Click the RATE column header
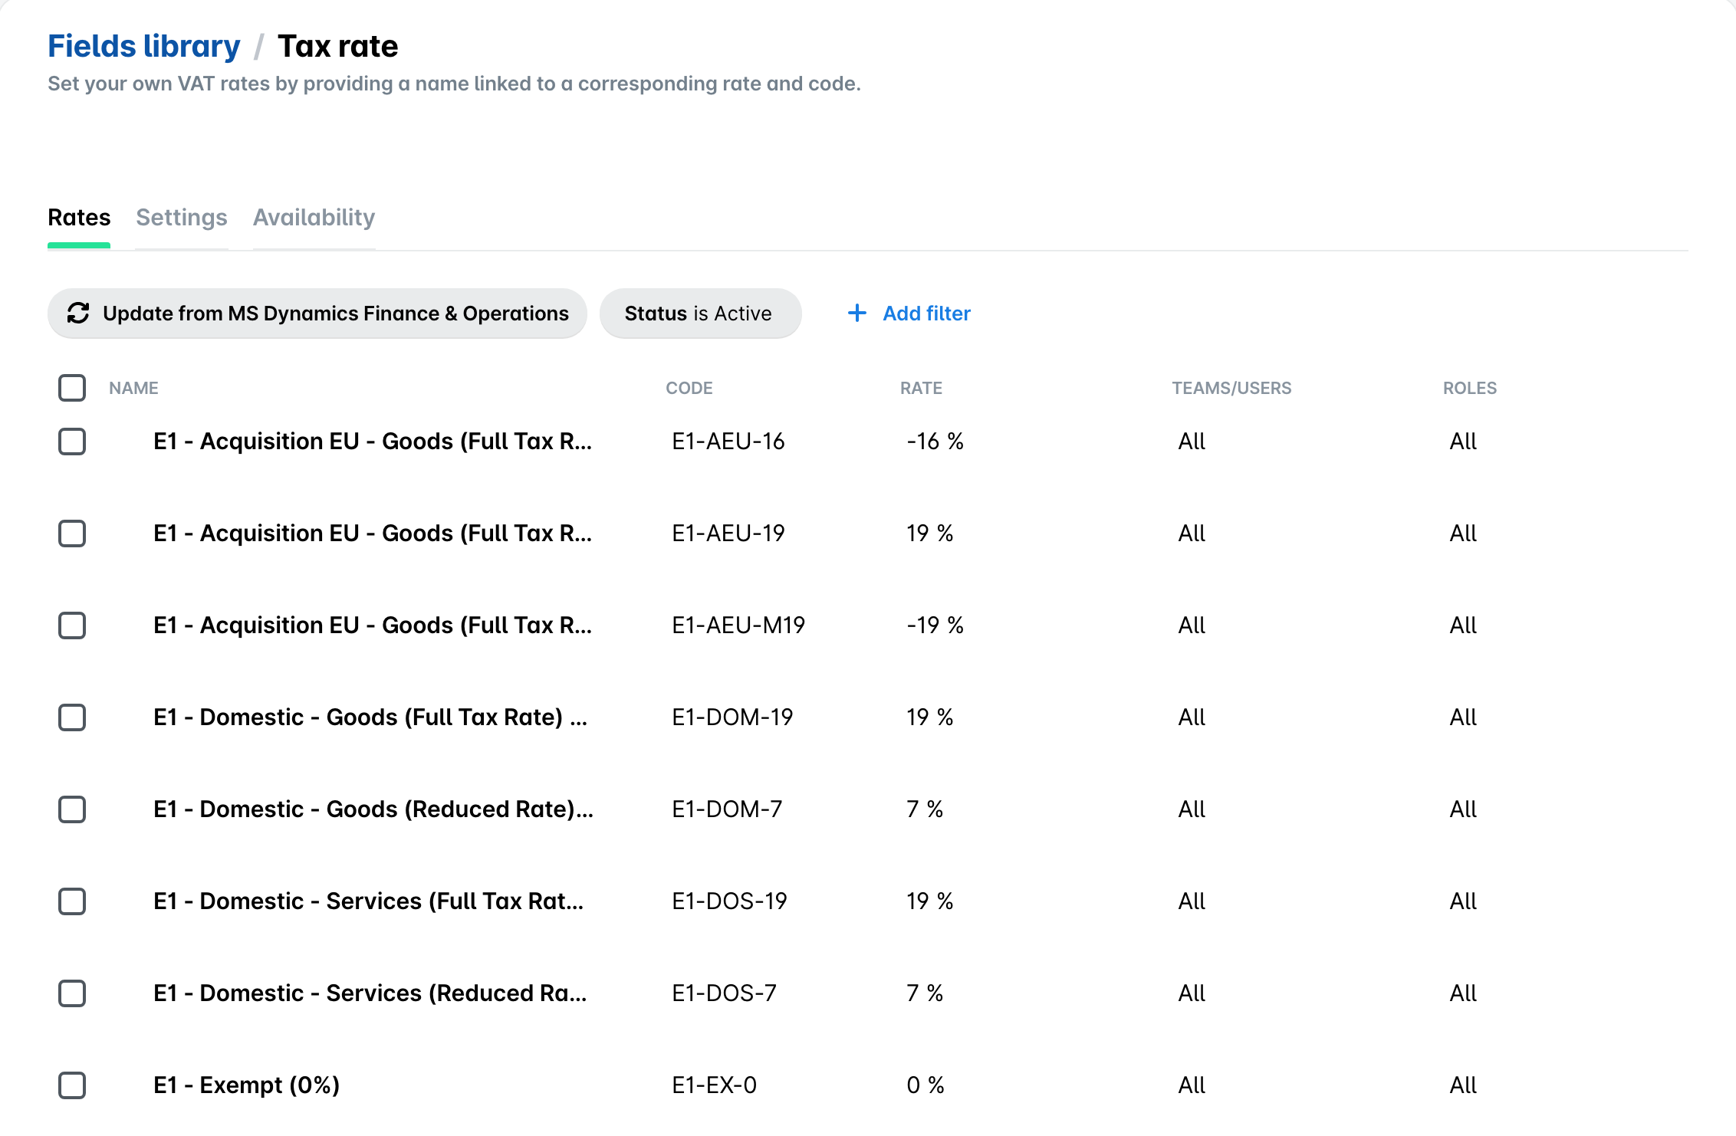Viewport: 1736px width, 1136px height. [x=921, y=388]
